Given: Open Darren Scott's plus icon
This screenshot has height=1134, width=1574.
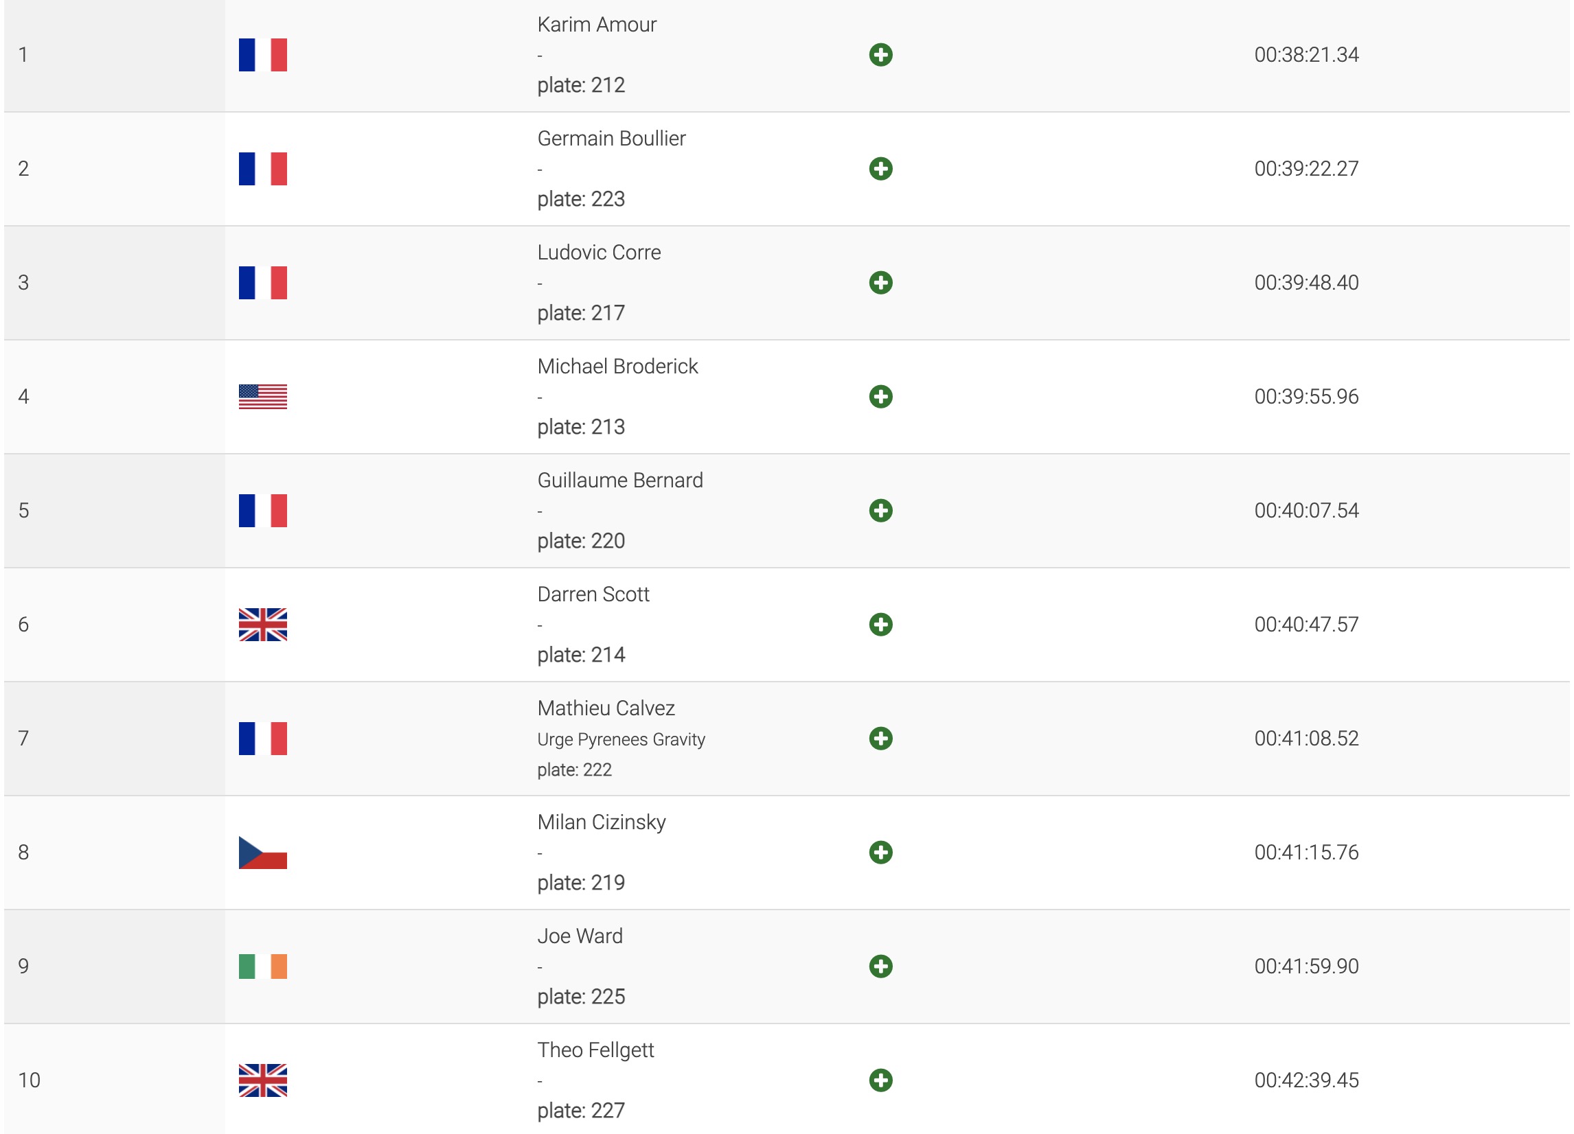Looking at the screenshot, I should 880,624.
